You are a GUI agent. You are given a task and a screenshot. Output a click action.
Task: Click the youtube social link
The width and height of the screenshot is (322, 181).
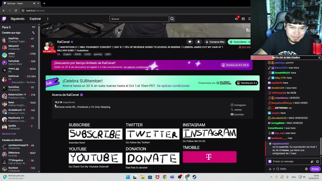click(x=237, y=114)
